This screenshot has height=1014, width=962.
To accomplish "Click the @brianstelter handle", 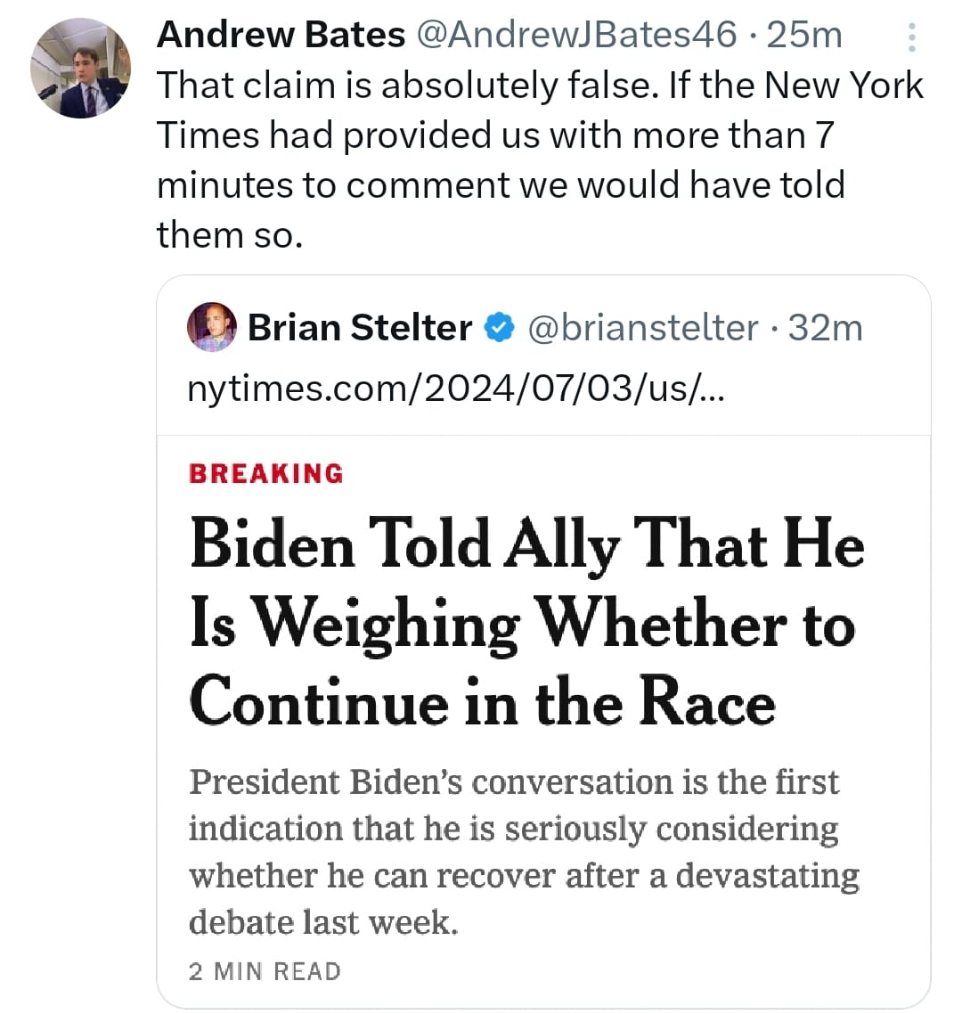I will pos(643,327).
